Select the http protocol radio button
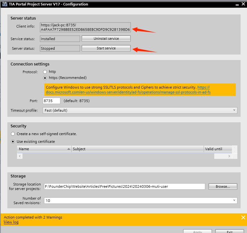247x233 pixels. pos(45,72)
